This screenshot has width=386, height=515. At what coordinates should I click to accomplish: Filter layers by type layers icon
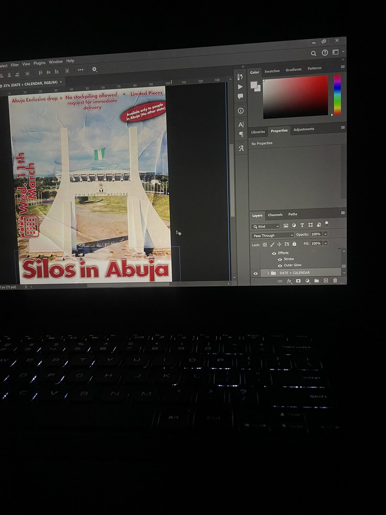pyautogui.click(x=302, y=225)
